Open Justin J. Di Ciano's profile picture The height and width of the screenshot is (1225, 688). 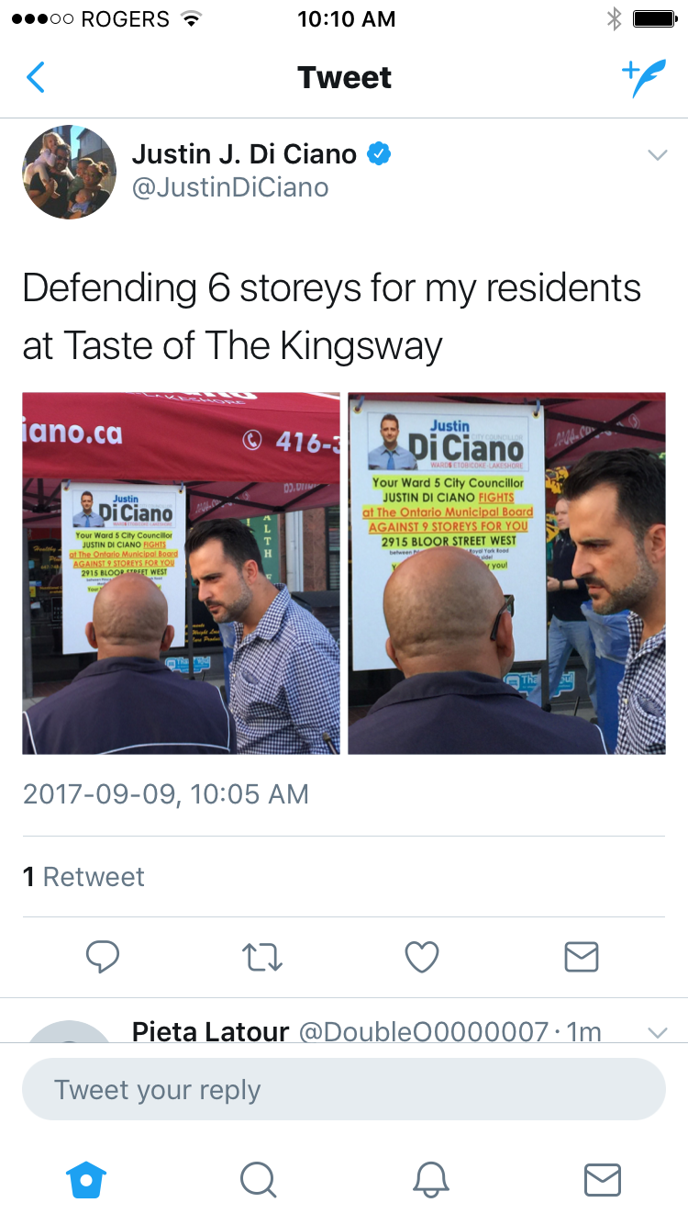point(70,172)
